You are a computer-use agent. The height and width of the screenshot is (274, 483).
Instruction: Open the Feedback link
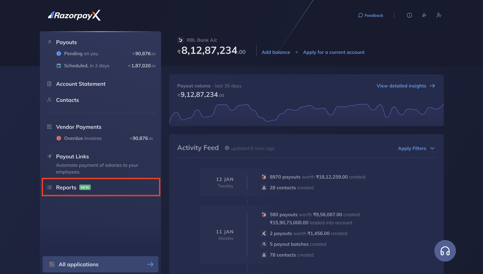371,15
